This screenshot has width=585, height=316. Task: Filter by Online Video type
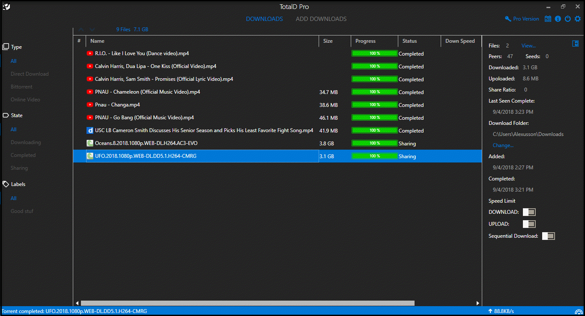(25, 100)
